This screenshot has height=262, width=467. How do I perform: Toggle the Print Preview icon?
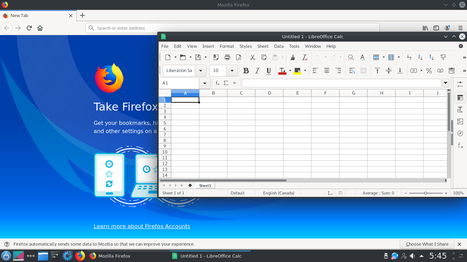(239, 57)
